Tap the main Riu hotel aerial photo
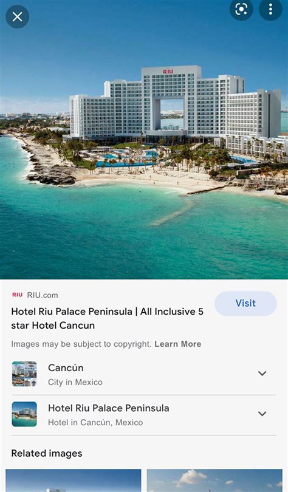288x492 pixels. (144, 140)
